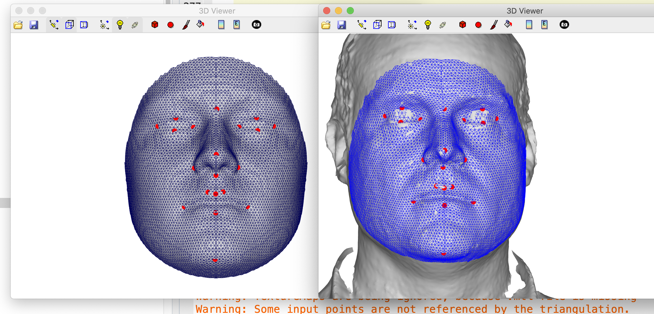Click the camera snapshot icon in the left 3D Viewer
The image size is (654, 314).
pos(257,24)
